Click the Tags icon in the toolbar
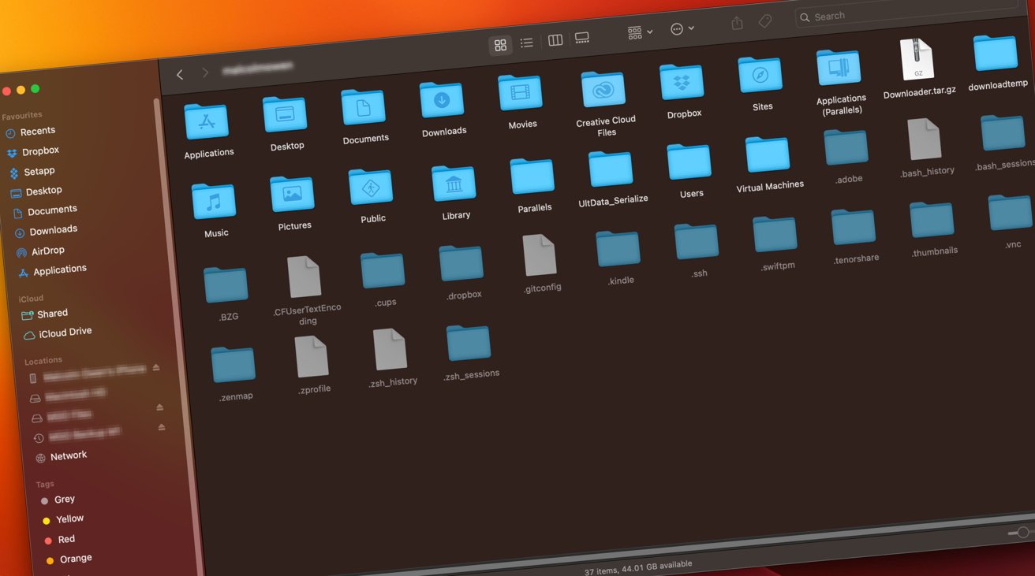The width and height of the screenshot is (1035, 576). click(x=764, y=20)
